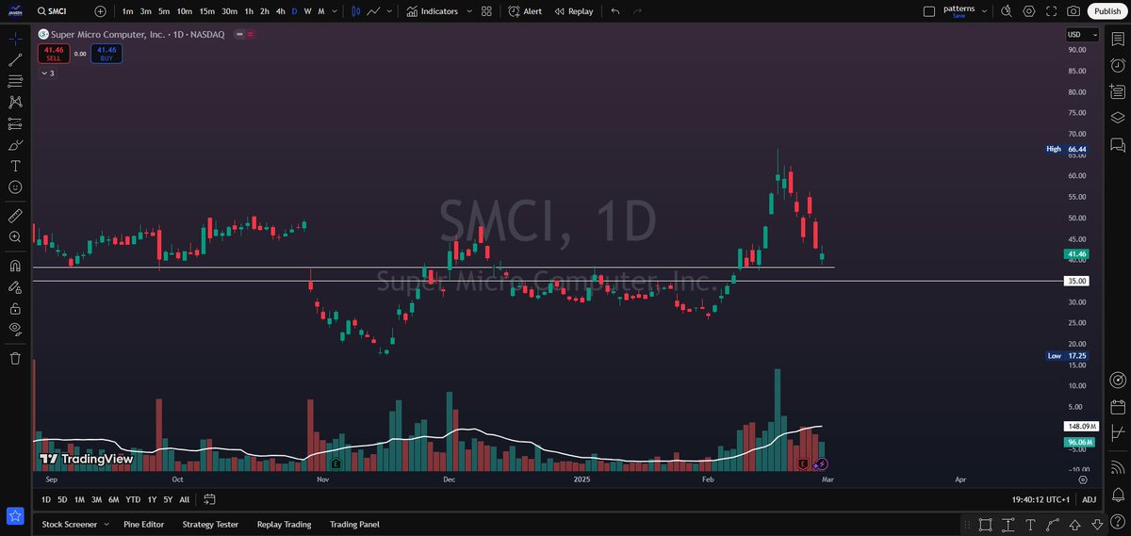Open the Strategy Tester tab
Image resolution: width=1131 pixels, height=536 pixels.
(x=210, y=524)
